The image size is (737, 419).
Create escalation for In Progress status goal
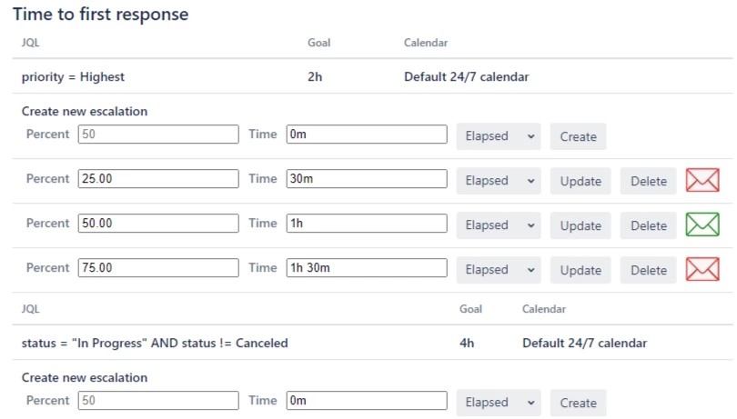coord(578,403)
